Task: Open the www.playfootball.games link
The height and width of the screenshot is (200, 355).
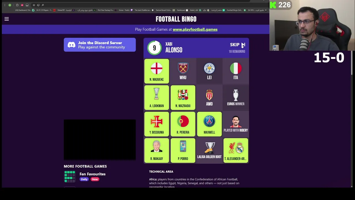Action: click(195, 29)
